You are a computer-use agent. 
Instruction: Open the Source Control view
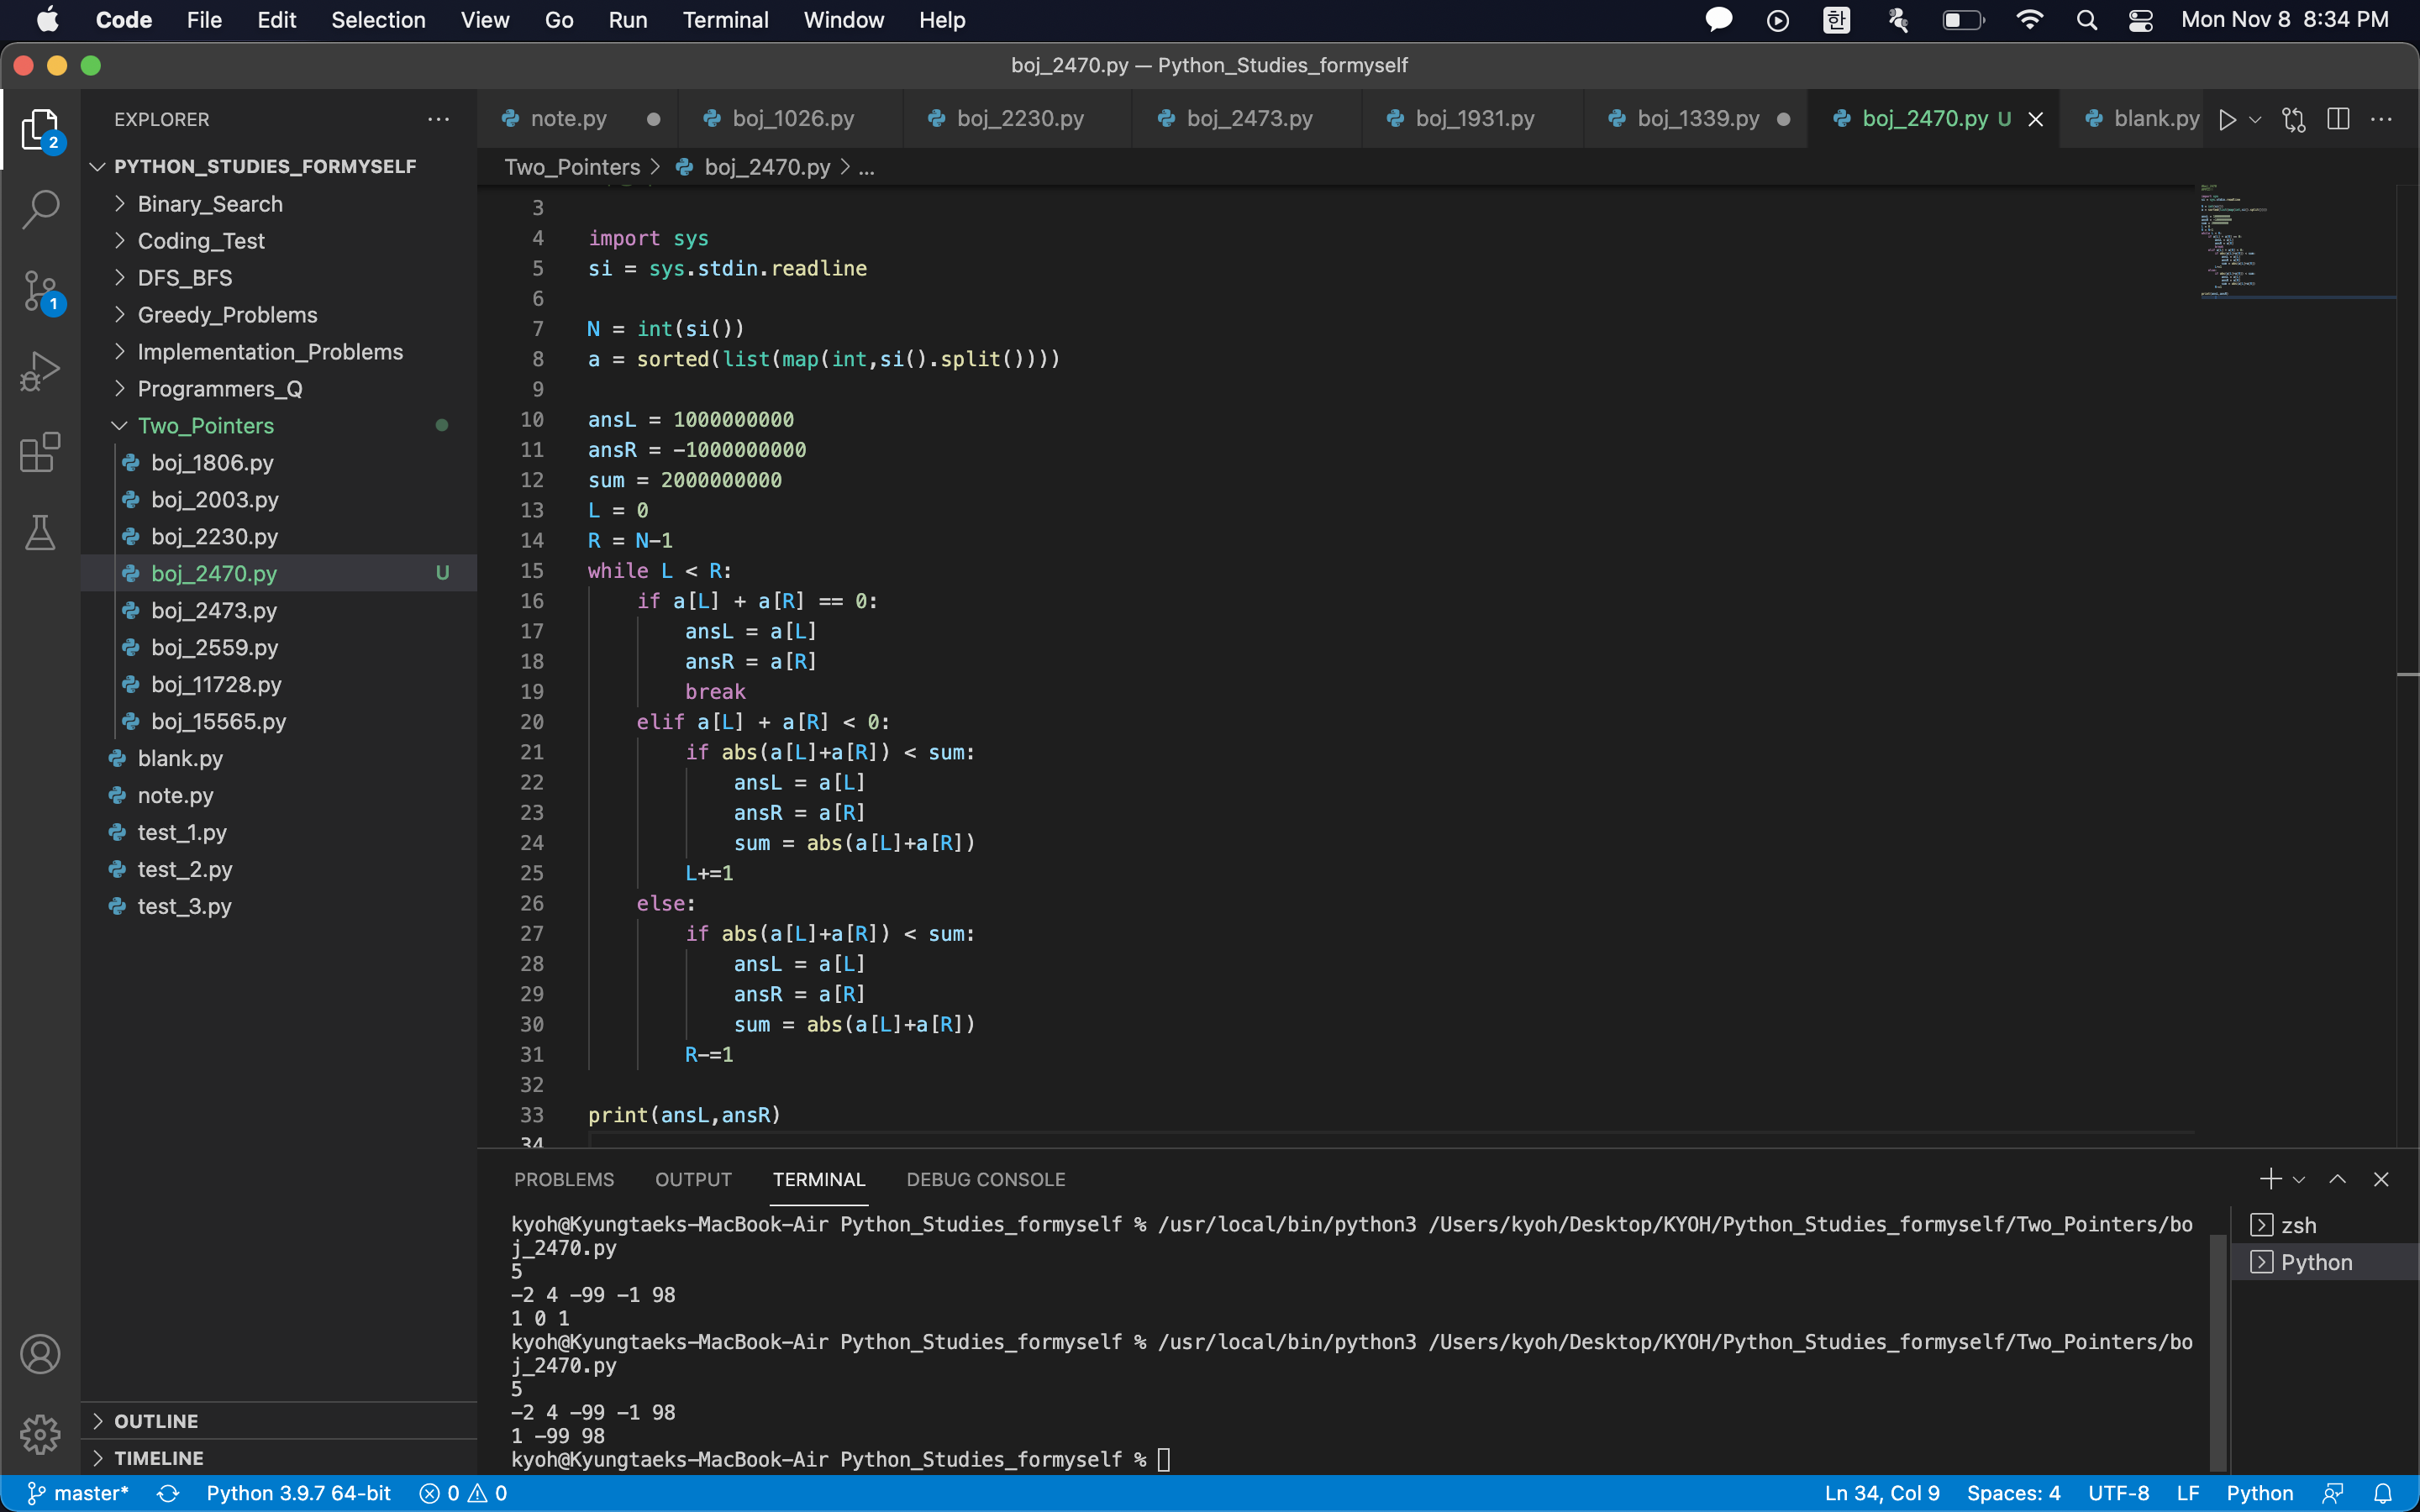[40, 291]
